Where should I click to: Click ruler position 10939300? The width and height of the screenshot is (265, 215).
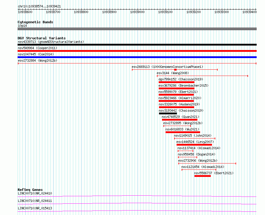[x=222, y=12]
